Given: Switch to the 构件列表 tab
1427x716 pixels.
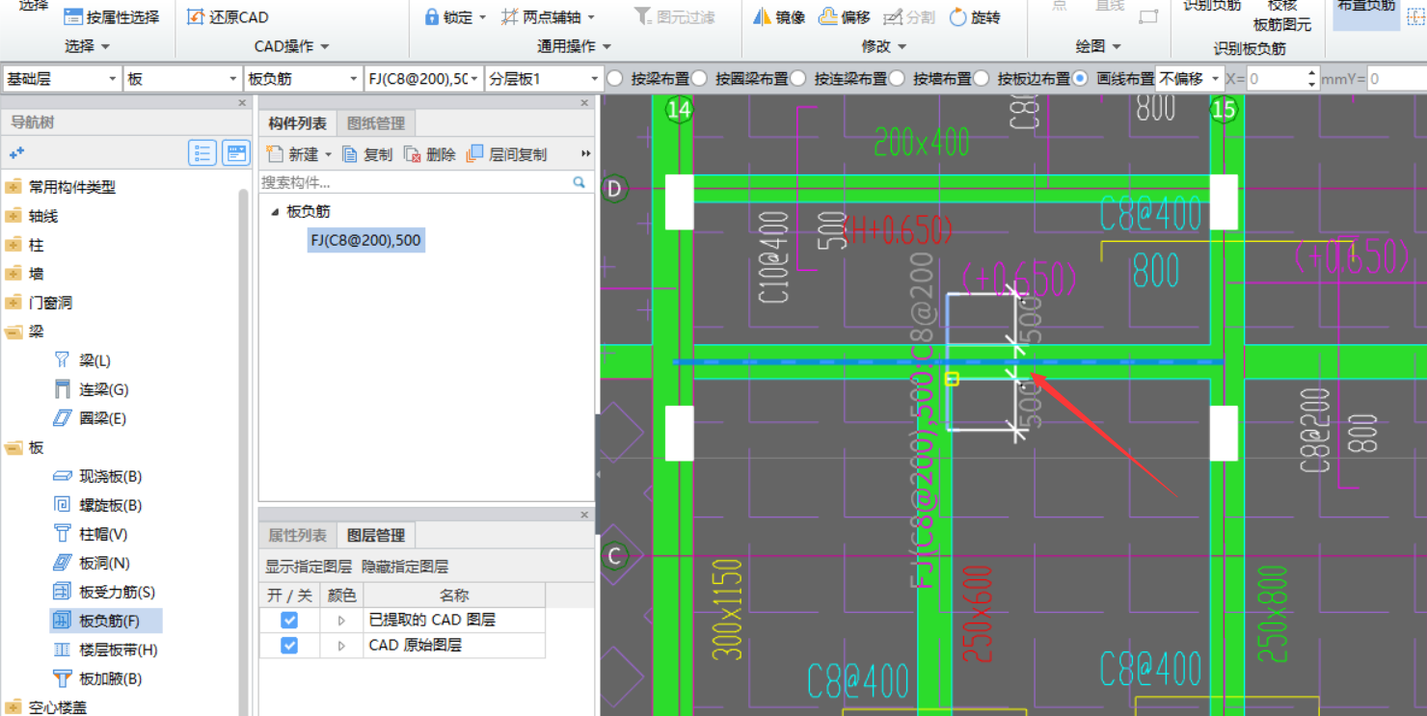Looking at the screenshot, I should (297, 123).
